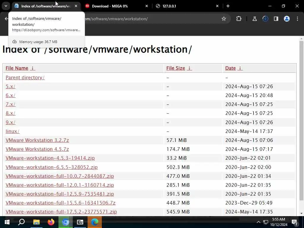Click the 2024-May-14 17:37 date cell

[249, 131]
